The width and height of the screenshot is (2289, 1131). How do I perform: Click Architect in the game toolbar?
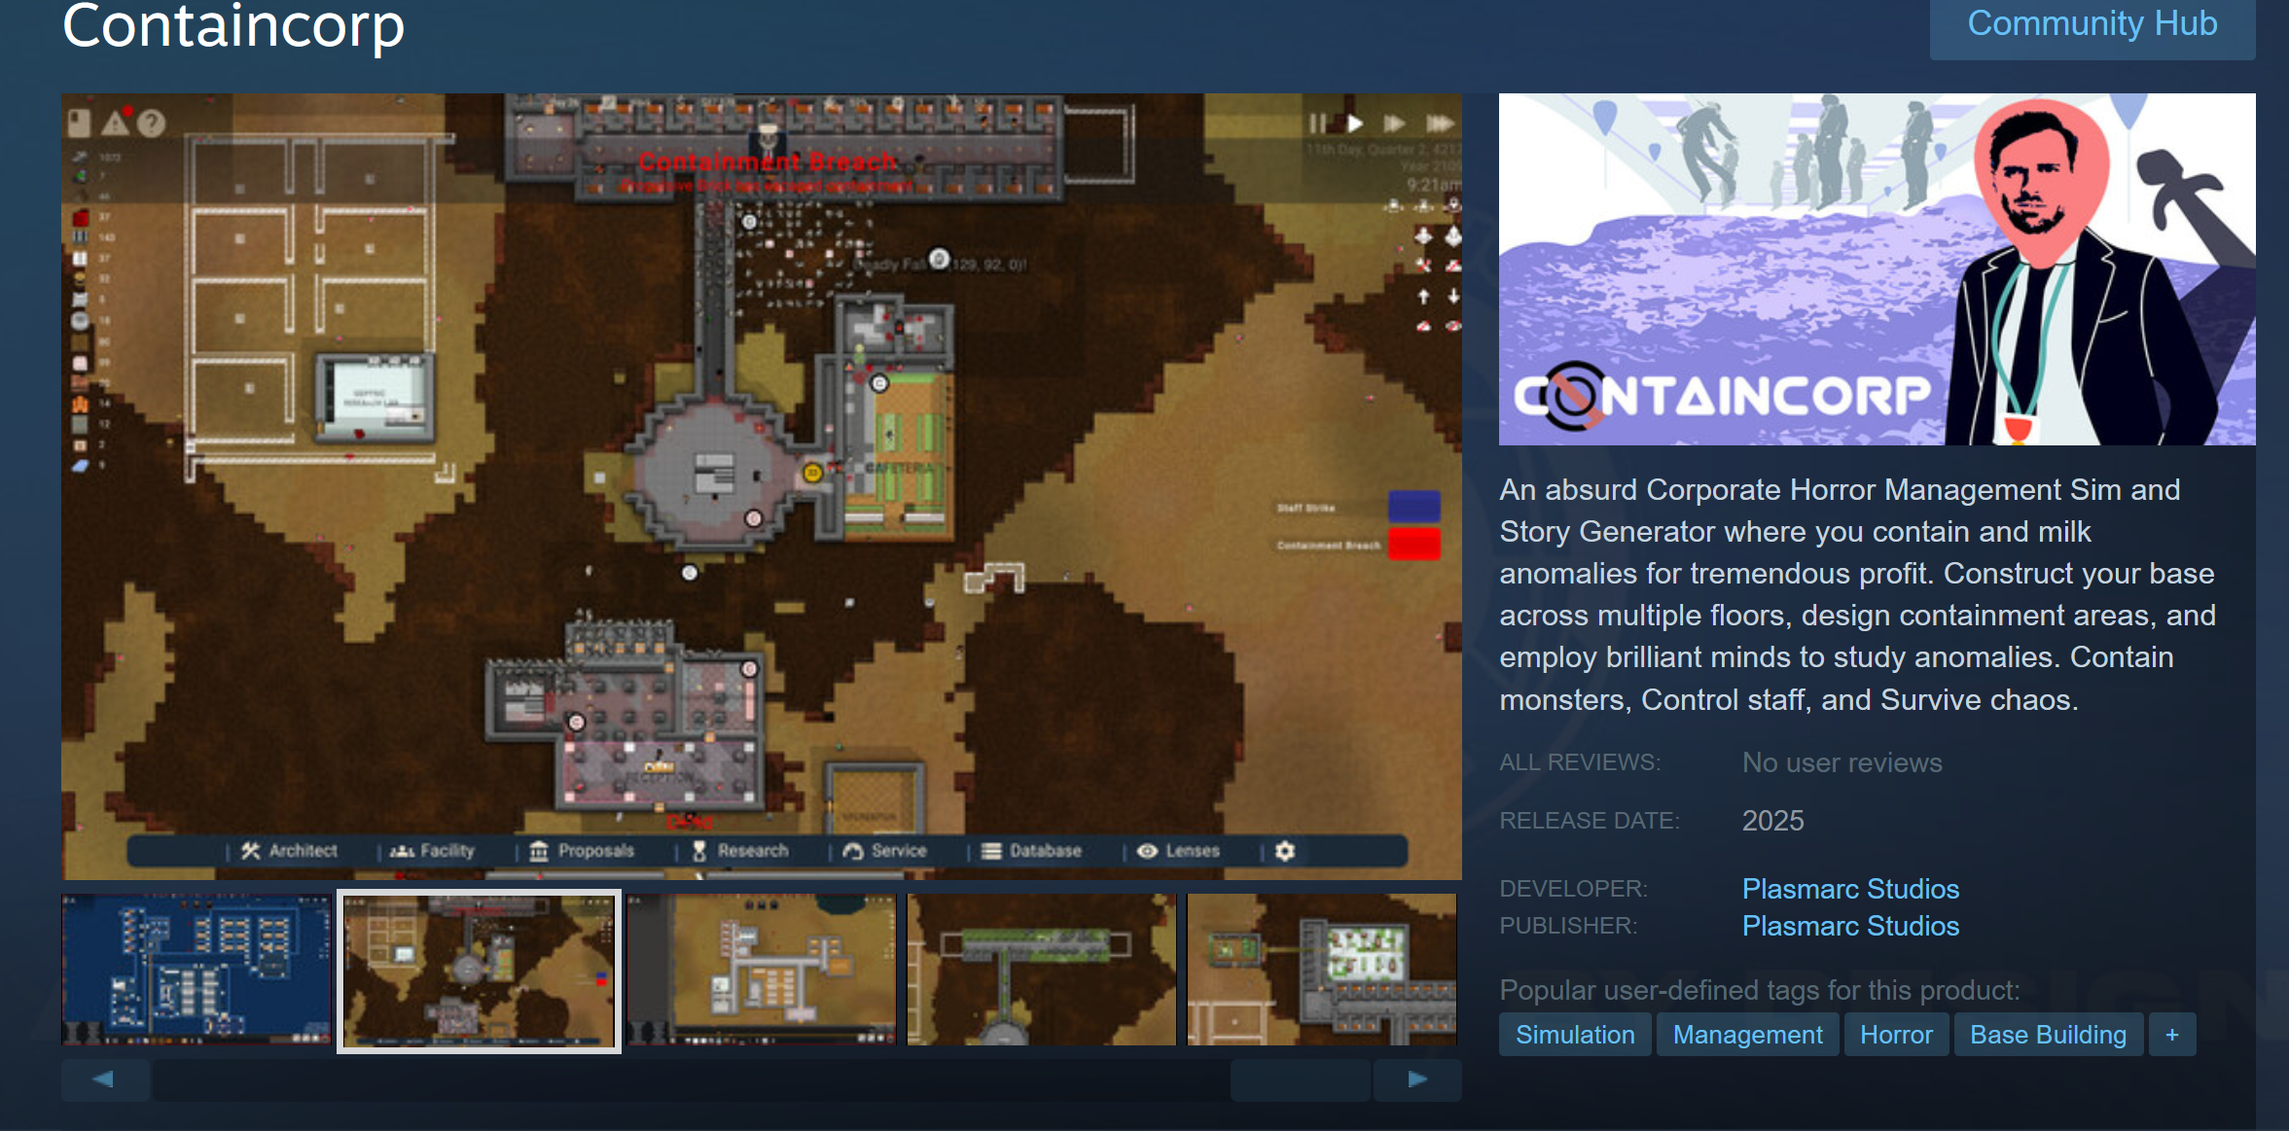coord(290,851)
